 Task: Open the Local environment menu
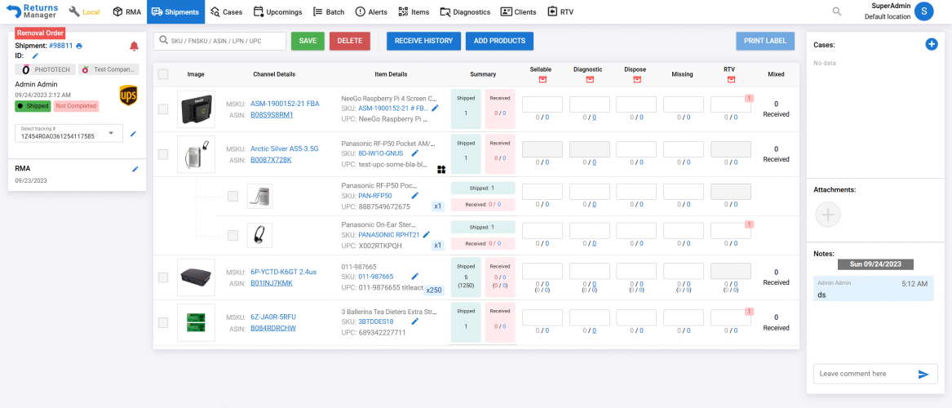[x=84, y=11]
